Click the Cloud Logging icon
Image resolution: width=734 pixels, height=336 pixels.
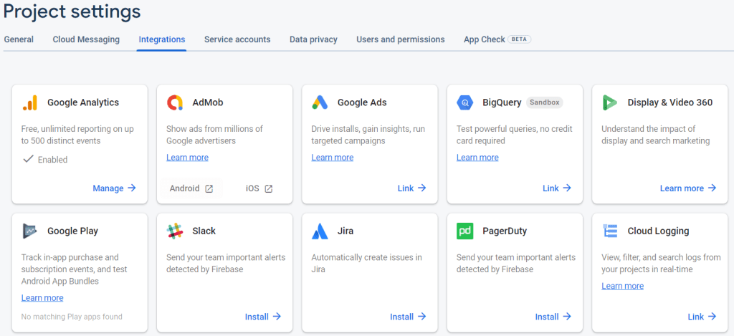point(610,231)
